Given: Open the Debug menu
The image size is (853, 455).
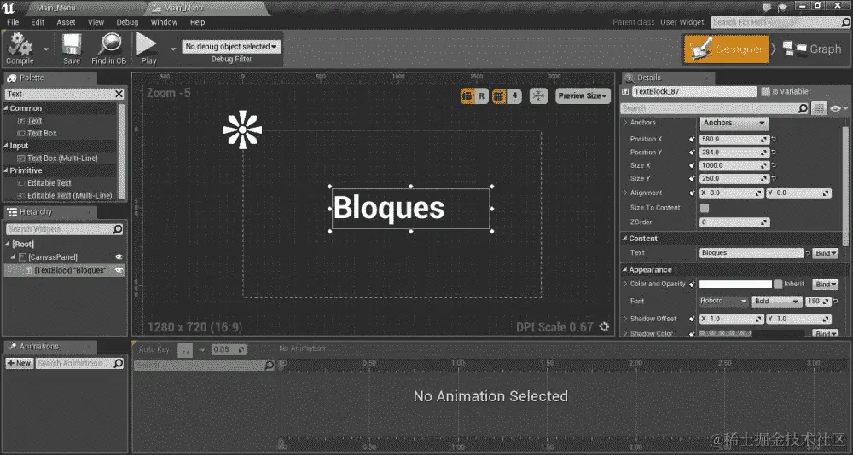Looking at the screenshot, I should pos(127,22).
